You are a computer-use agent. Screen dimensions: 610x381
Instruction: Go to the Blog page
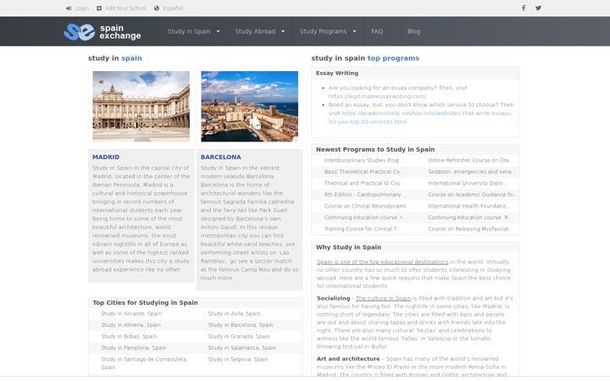[413, 31]
